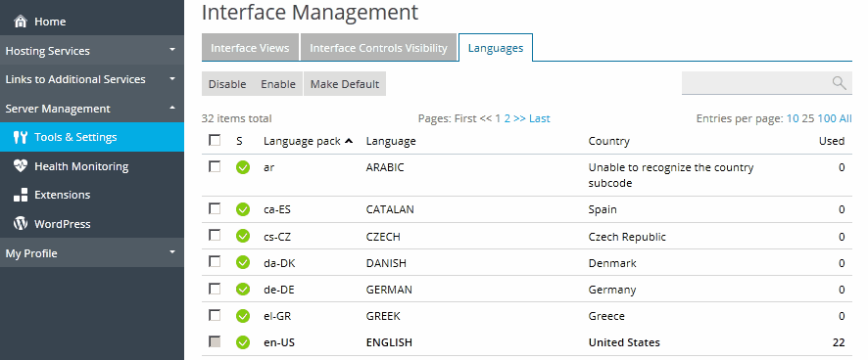The image size is (868, 360).
Task: Expand the Hosting Services section
Action: [x=92, y=50]
